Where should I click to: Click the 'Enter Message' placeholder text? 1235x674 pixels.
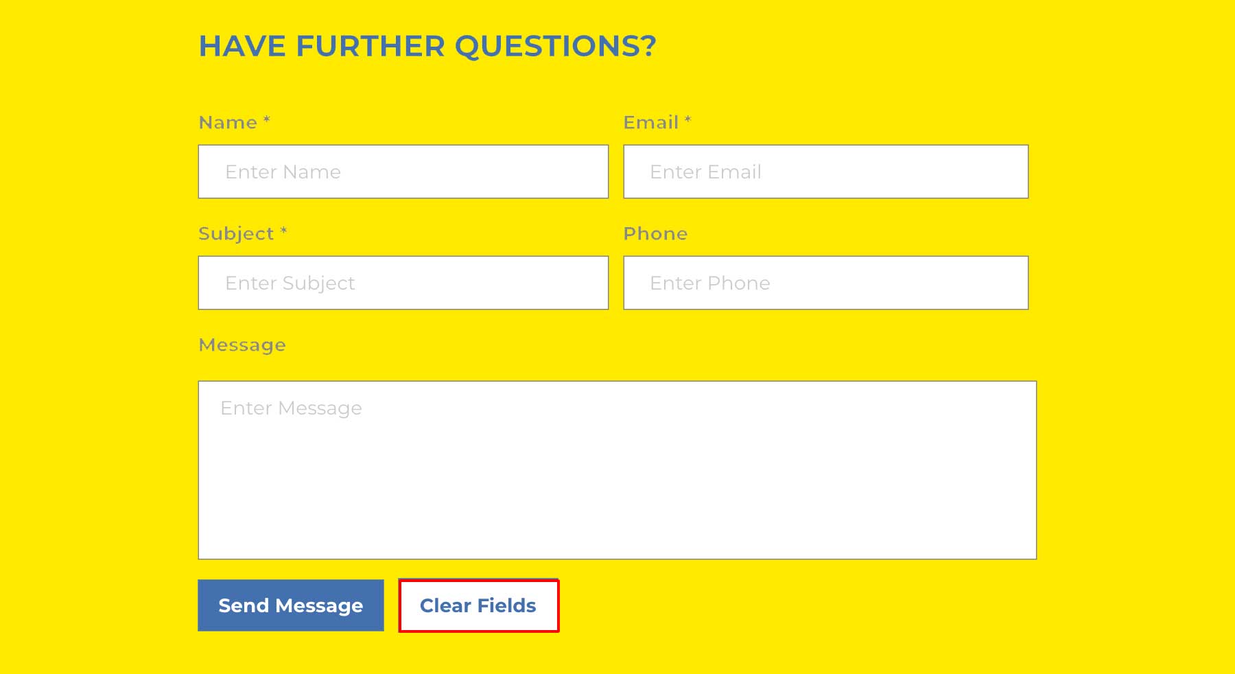[x=291, y=408]
